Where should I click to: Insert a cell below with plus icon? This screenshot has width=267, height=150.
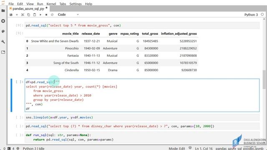pyautogui.click(x=17, y=15)
